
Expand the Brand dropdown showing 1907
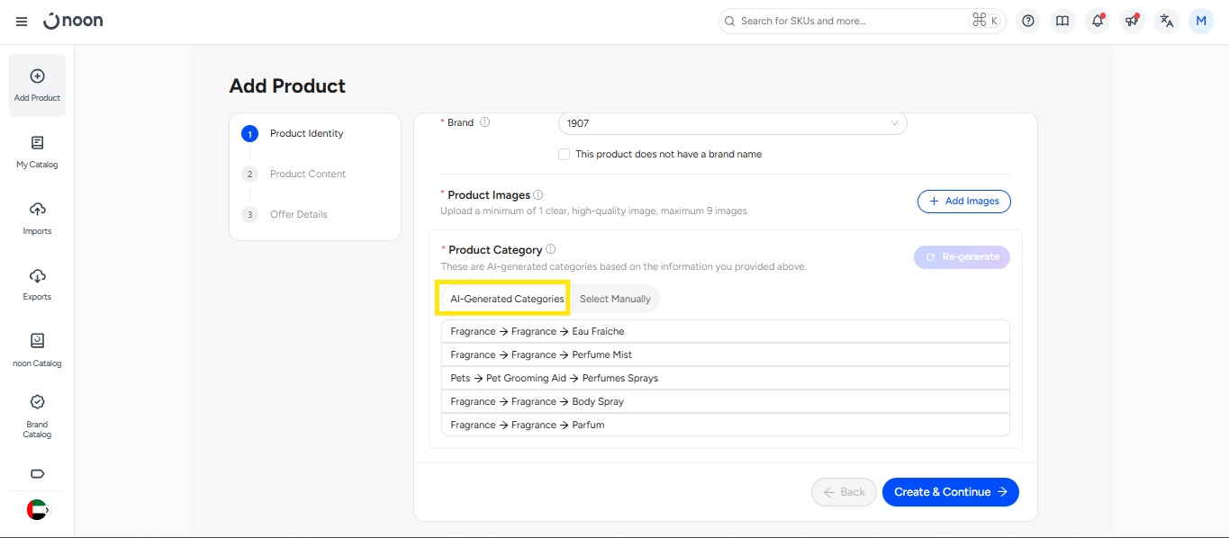pyautogui.click(x=732, y=123)
